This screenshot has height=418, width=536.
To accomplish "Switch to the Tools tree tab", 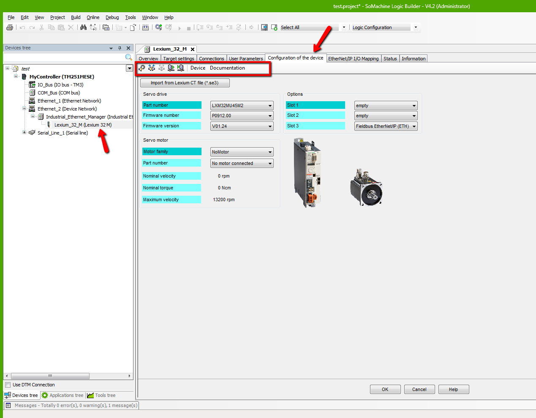I will point(101,395).
